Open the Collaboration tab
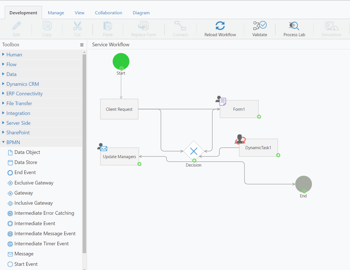350x270 pixels. (109, 13)
